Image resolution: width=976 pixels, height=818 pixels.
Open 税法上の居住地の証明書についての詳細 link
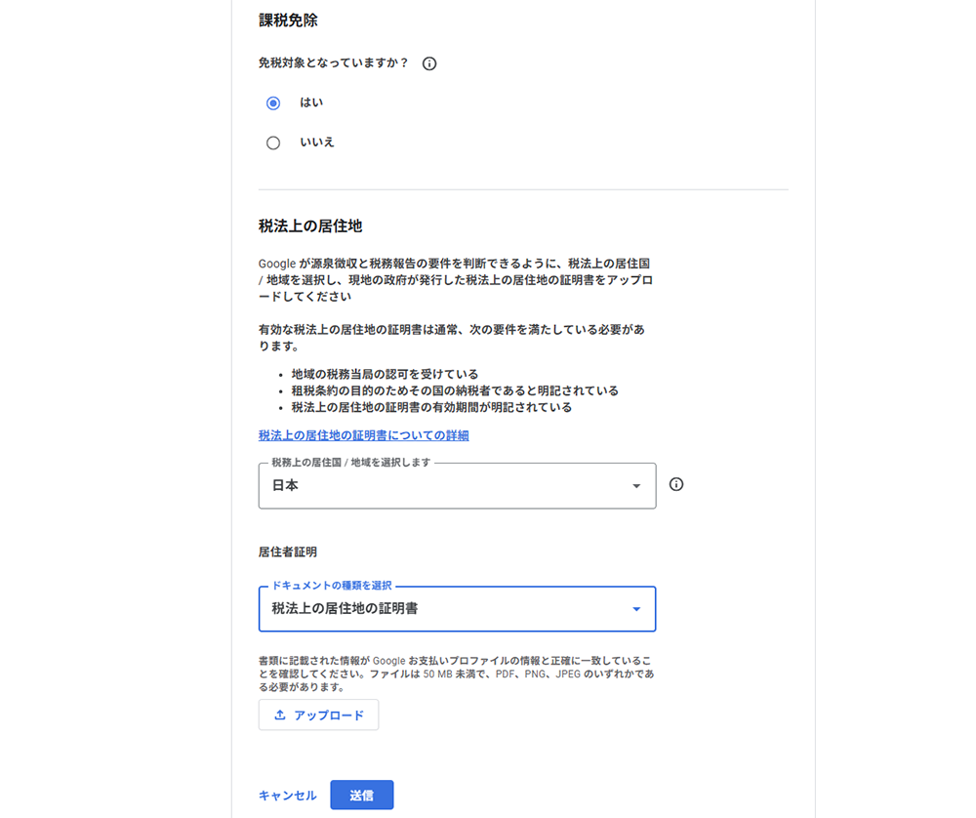click(363, 435)
